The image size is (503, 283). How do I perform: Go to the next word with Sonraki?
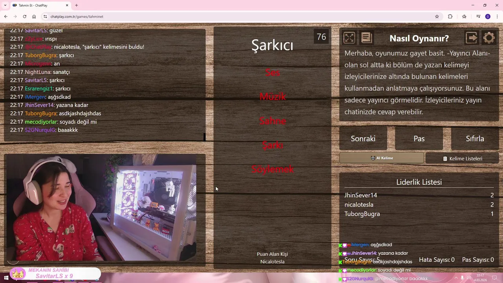click(x=363, y=138)
